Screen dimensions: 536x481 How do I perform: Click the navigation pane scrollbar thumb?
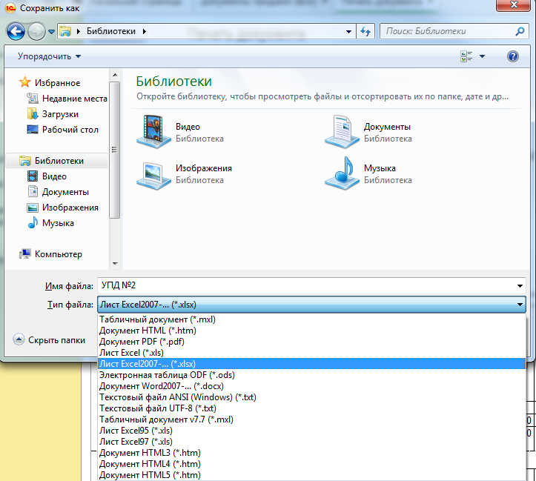point(115,150)
